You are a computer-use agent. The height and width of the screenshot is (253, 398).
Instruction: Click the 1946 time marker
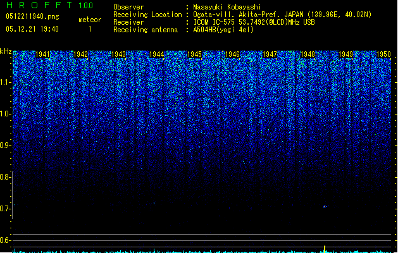(x=232, y=54)
